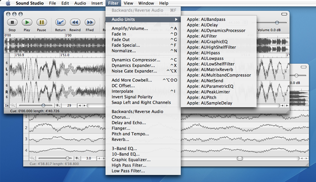The width and height of the screenshot is (316, 182).
Task: Adjust the front window Volume slider
Action: point(277,23)
